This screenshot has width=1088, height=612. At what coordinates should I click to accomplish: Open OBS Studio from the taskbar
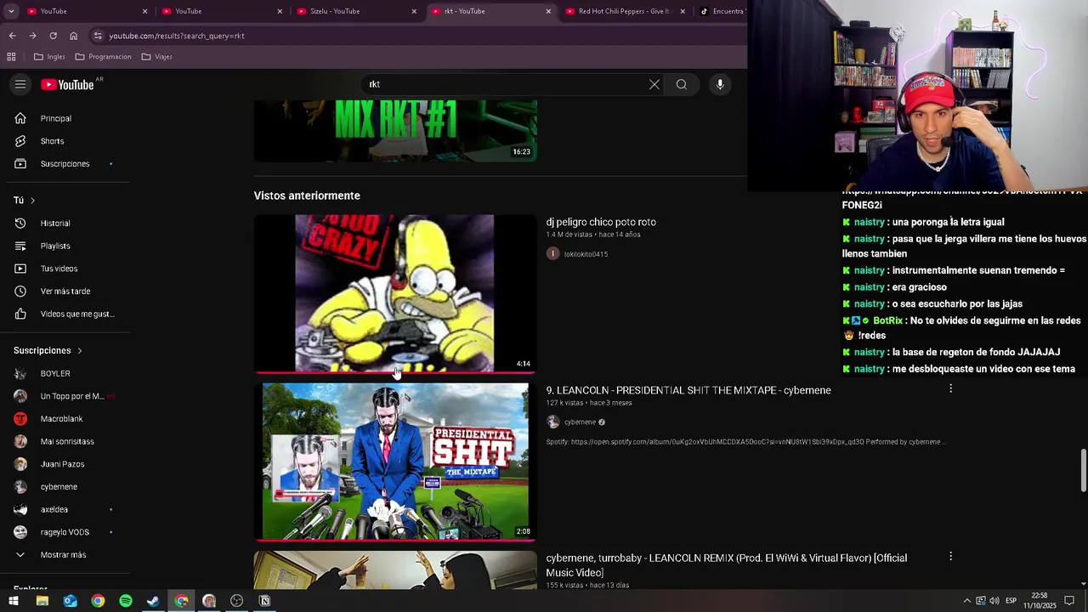click(x=236, y=601)
